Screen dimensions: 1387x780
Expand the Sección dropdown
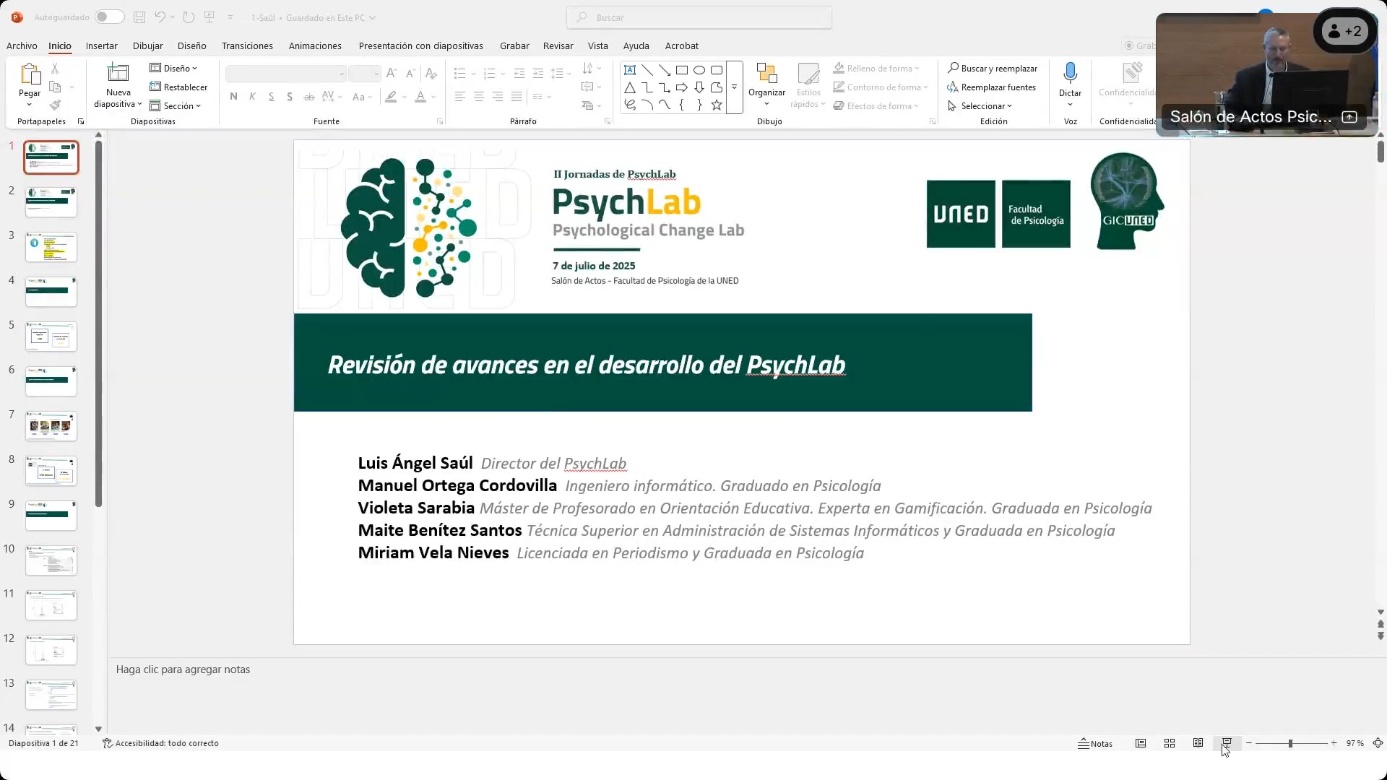(x=176, y=105)
